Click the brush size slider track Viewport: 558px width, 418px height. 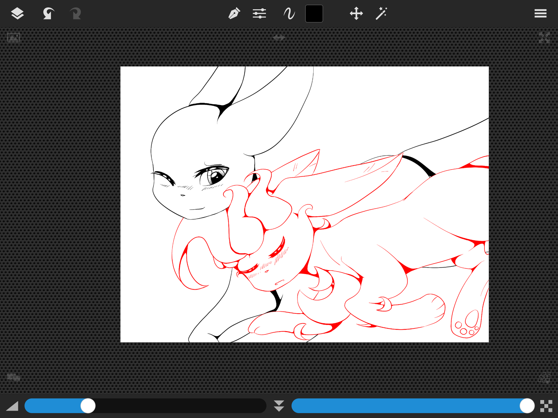click(145, 406)
